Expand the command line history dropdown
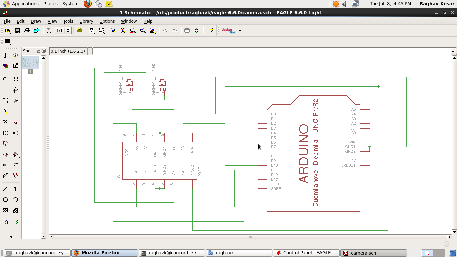457x257 pixels. (453, 51)
